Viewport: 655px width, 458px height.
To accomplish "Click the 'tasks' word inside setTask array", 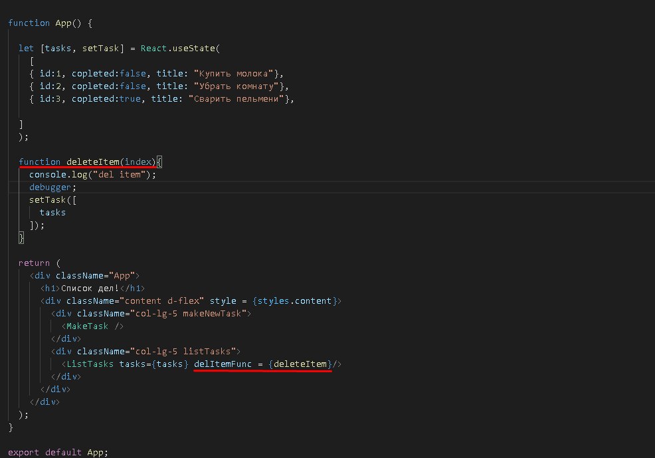I will (52, 213).
